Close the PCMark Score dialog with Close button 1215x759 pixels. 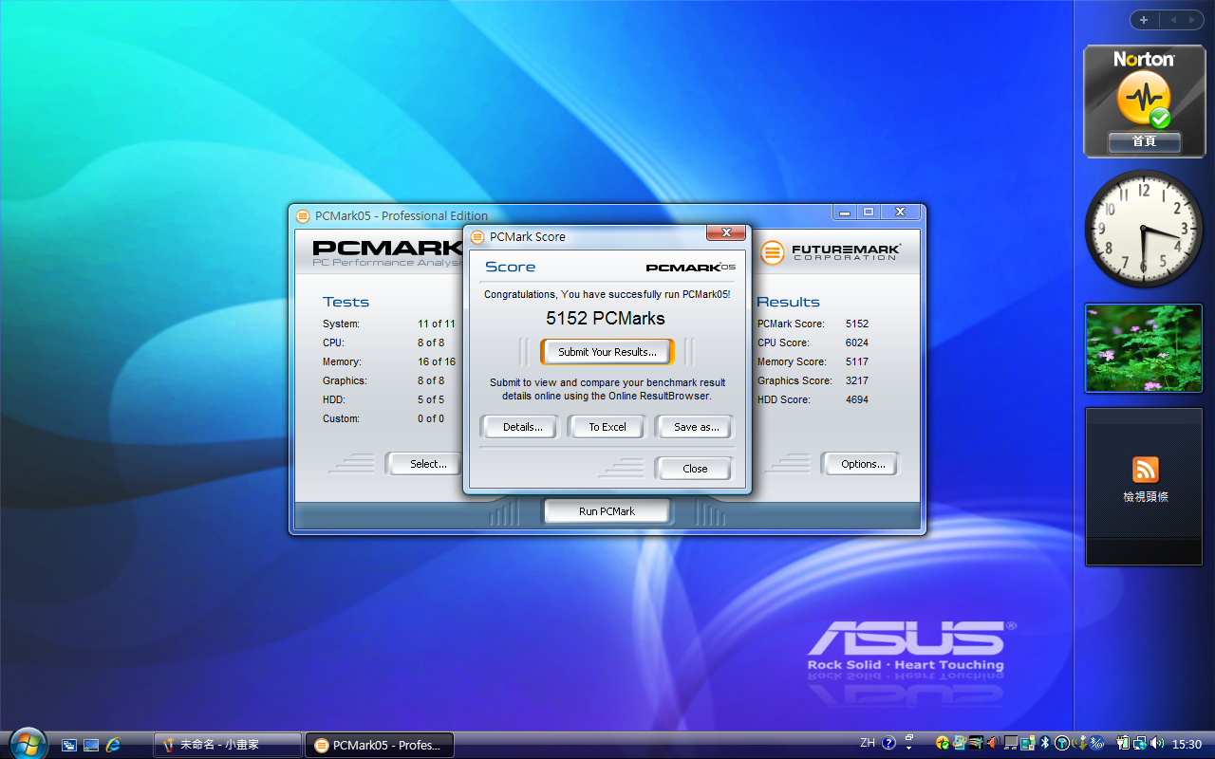[x=694, y=469]
